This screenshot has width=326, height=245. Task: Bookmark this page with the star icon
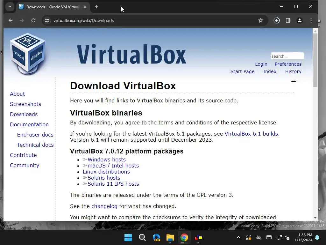click(x=261, y=20)
